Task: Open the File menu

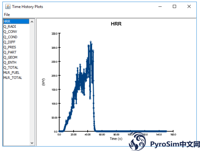Action: pyautogui.click(x=7, y=14)
